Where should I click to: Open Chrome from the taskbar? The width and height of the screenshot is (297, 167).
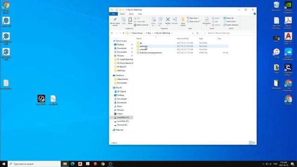103,164
